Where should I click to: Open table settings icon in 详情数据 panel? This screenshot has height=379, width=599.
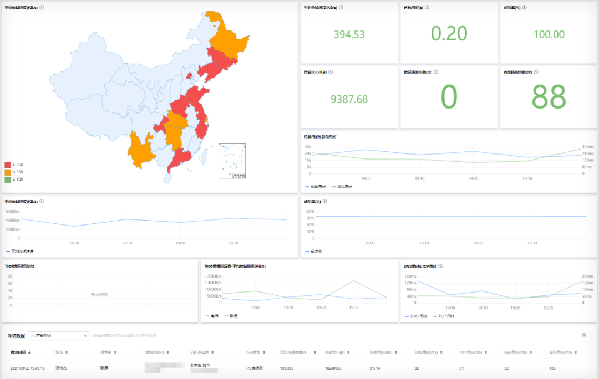[x=583, y=335]
